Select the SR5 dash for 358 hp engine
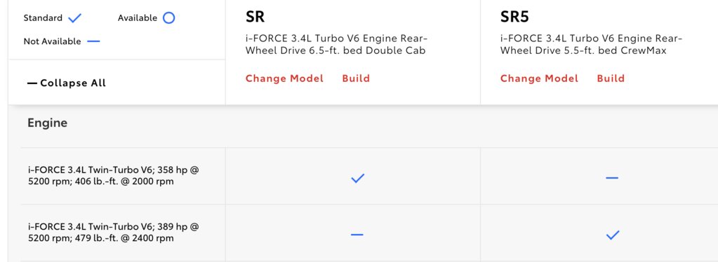This screenshot has height=262, width=718. point(612,178)
